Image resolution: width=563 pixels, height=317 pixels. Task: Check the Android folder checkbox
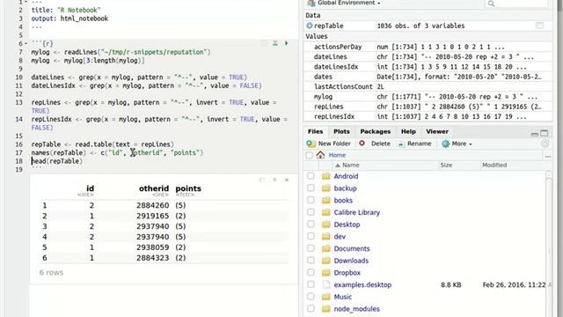[311, 176]
